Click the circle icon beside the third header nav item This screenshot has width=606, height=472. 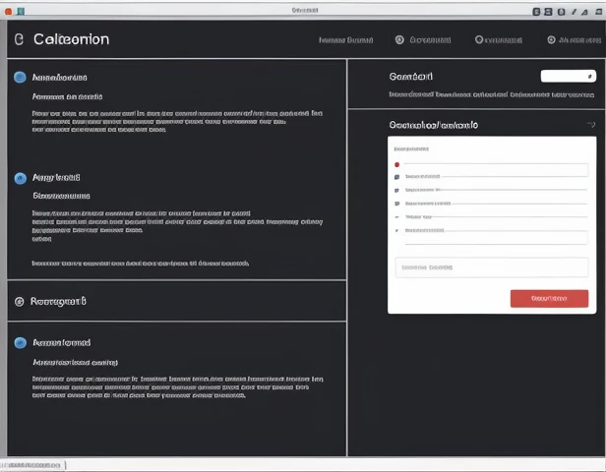click(479, 40)
